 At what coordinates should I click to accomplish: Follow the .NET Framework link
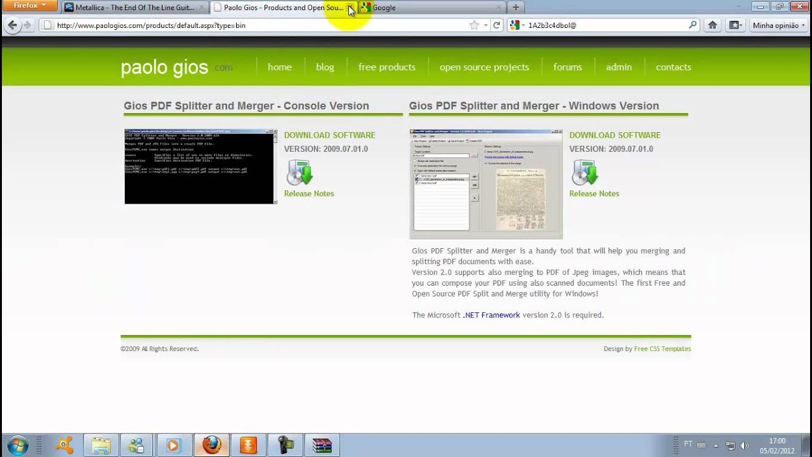491,315
